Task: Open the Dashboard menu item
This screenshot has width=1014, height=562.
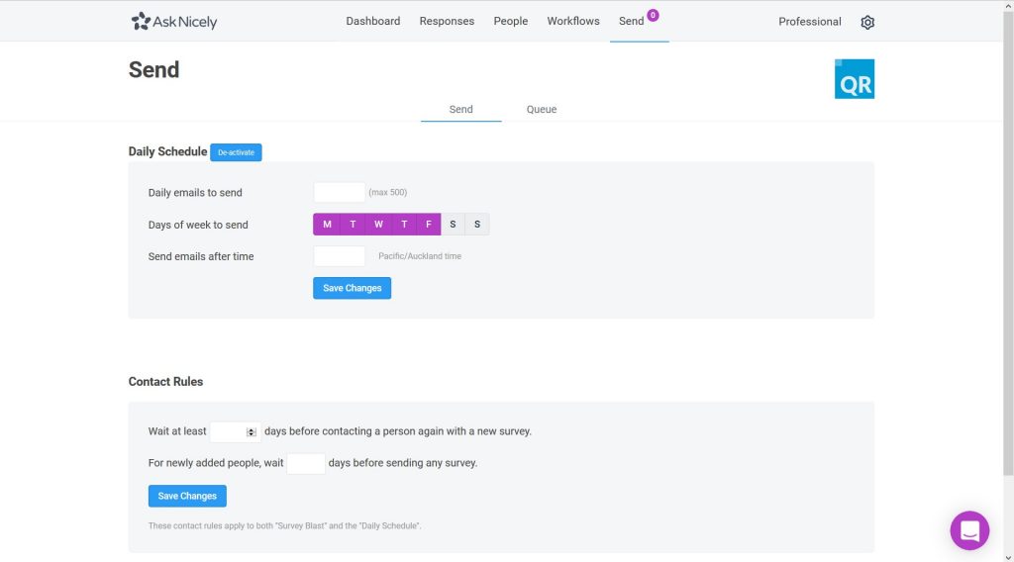Action: 373,22
